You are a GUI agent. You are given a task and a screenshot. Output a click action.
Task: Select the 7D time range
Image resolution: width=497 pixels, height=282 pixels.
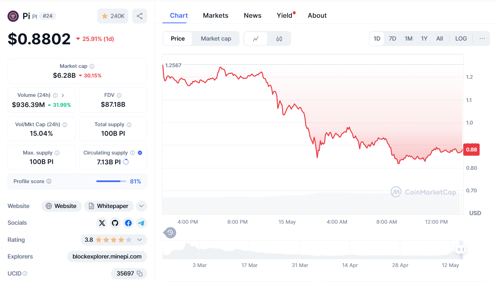[x=393, y=39]
